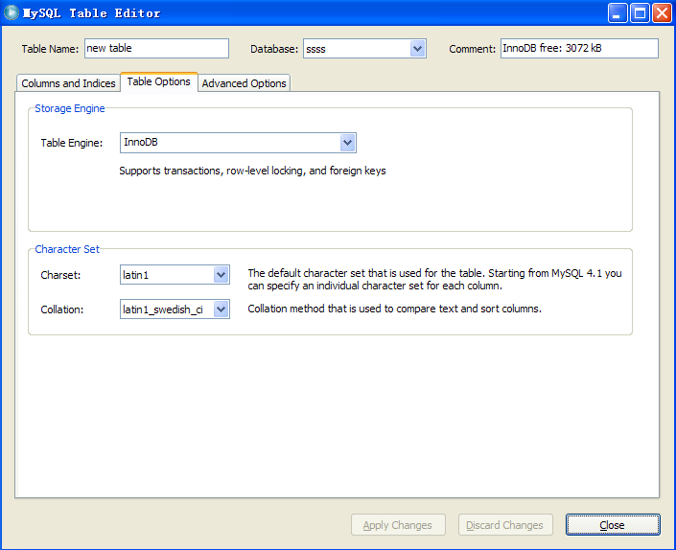Image resolution: width=676 pixels, height=550 pixels.
Task: Click the 'Charset:' label
Action: pos(60,275)
